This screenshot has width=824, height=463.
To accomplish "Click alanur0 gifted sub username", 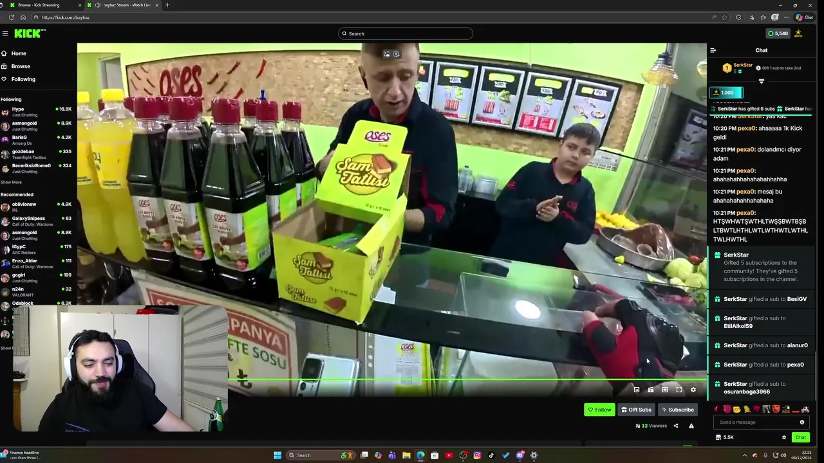I will [x=797, y=345].
